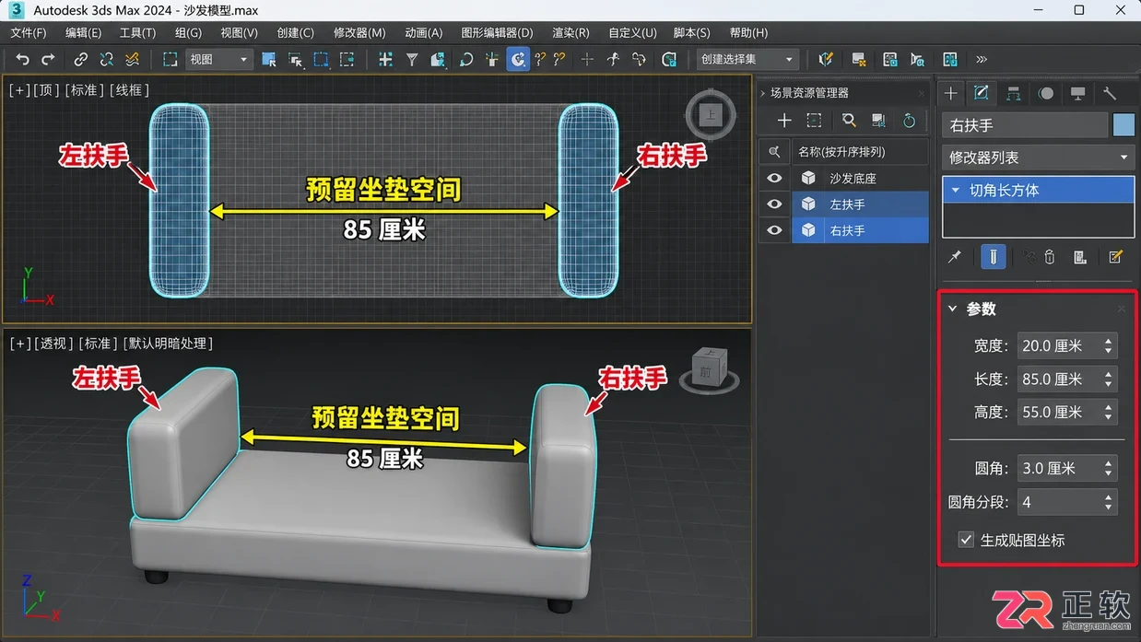Image resolution: width=1141 pixels, height=642 pixels.
Task: Click the funnel-shaped filter icon
Action: [412, 59]
